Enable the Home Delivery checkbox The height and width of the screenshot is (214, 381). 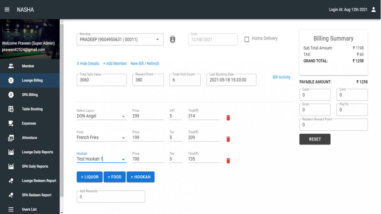pos(247,39)
